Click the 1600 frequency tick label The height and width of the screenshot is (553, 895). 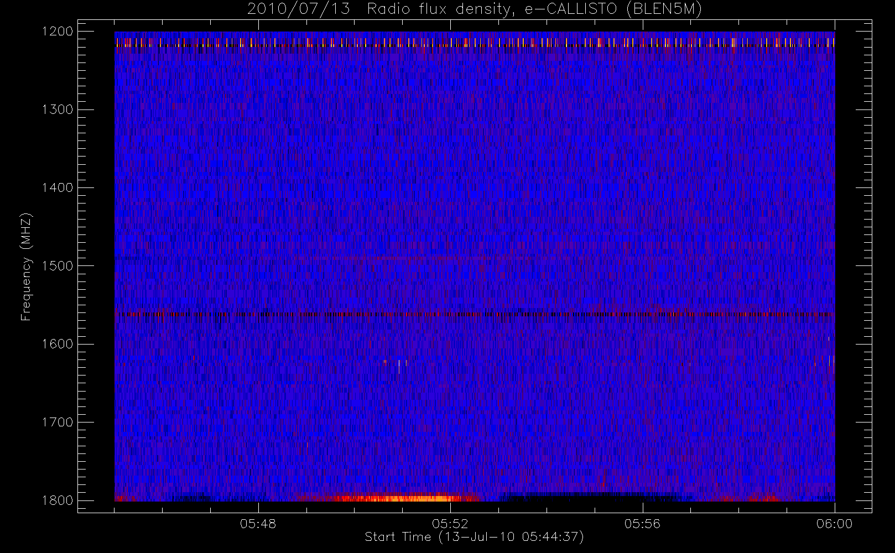pyautogui.click(x=58, y=344)
